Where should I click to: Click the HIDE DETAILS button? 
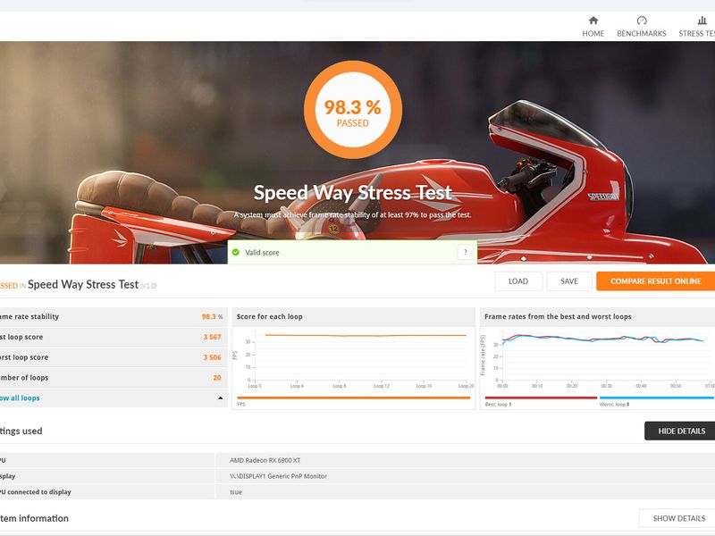[x=680, y=431]
